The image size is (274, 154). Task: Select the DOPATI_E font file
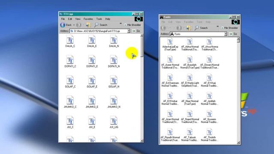tap(92, 62)
